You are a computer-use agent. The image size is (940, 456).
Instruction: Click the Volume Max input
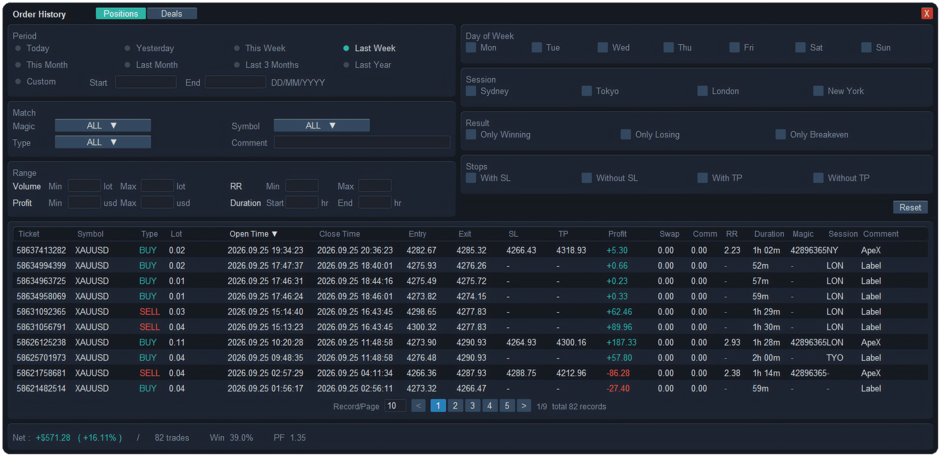157,186
